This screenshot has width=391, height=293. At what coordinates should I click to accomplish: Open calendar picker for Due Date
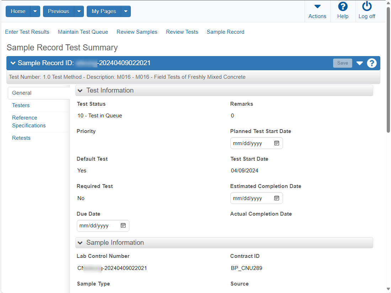pyautogui.click(x=123, y=226)
